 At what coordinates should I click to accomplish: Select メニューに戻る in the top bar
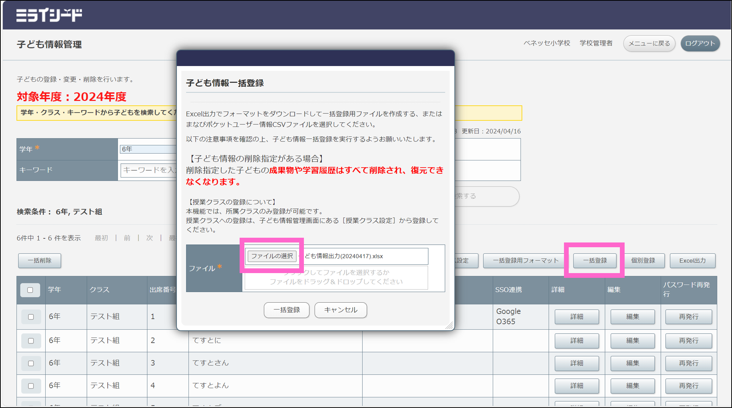pyautogui.click(x=649, y=43)
